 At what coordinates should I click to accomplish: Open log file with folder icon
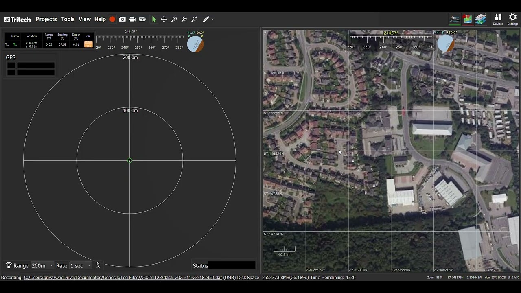pyautogui.click(x=142, y=19)
